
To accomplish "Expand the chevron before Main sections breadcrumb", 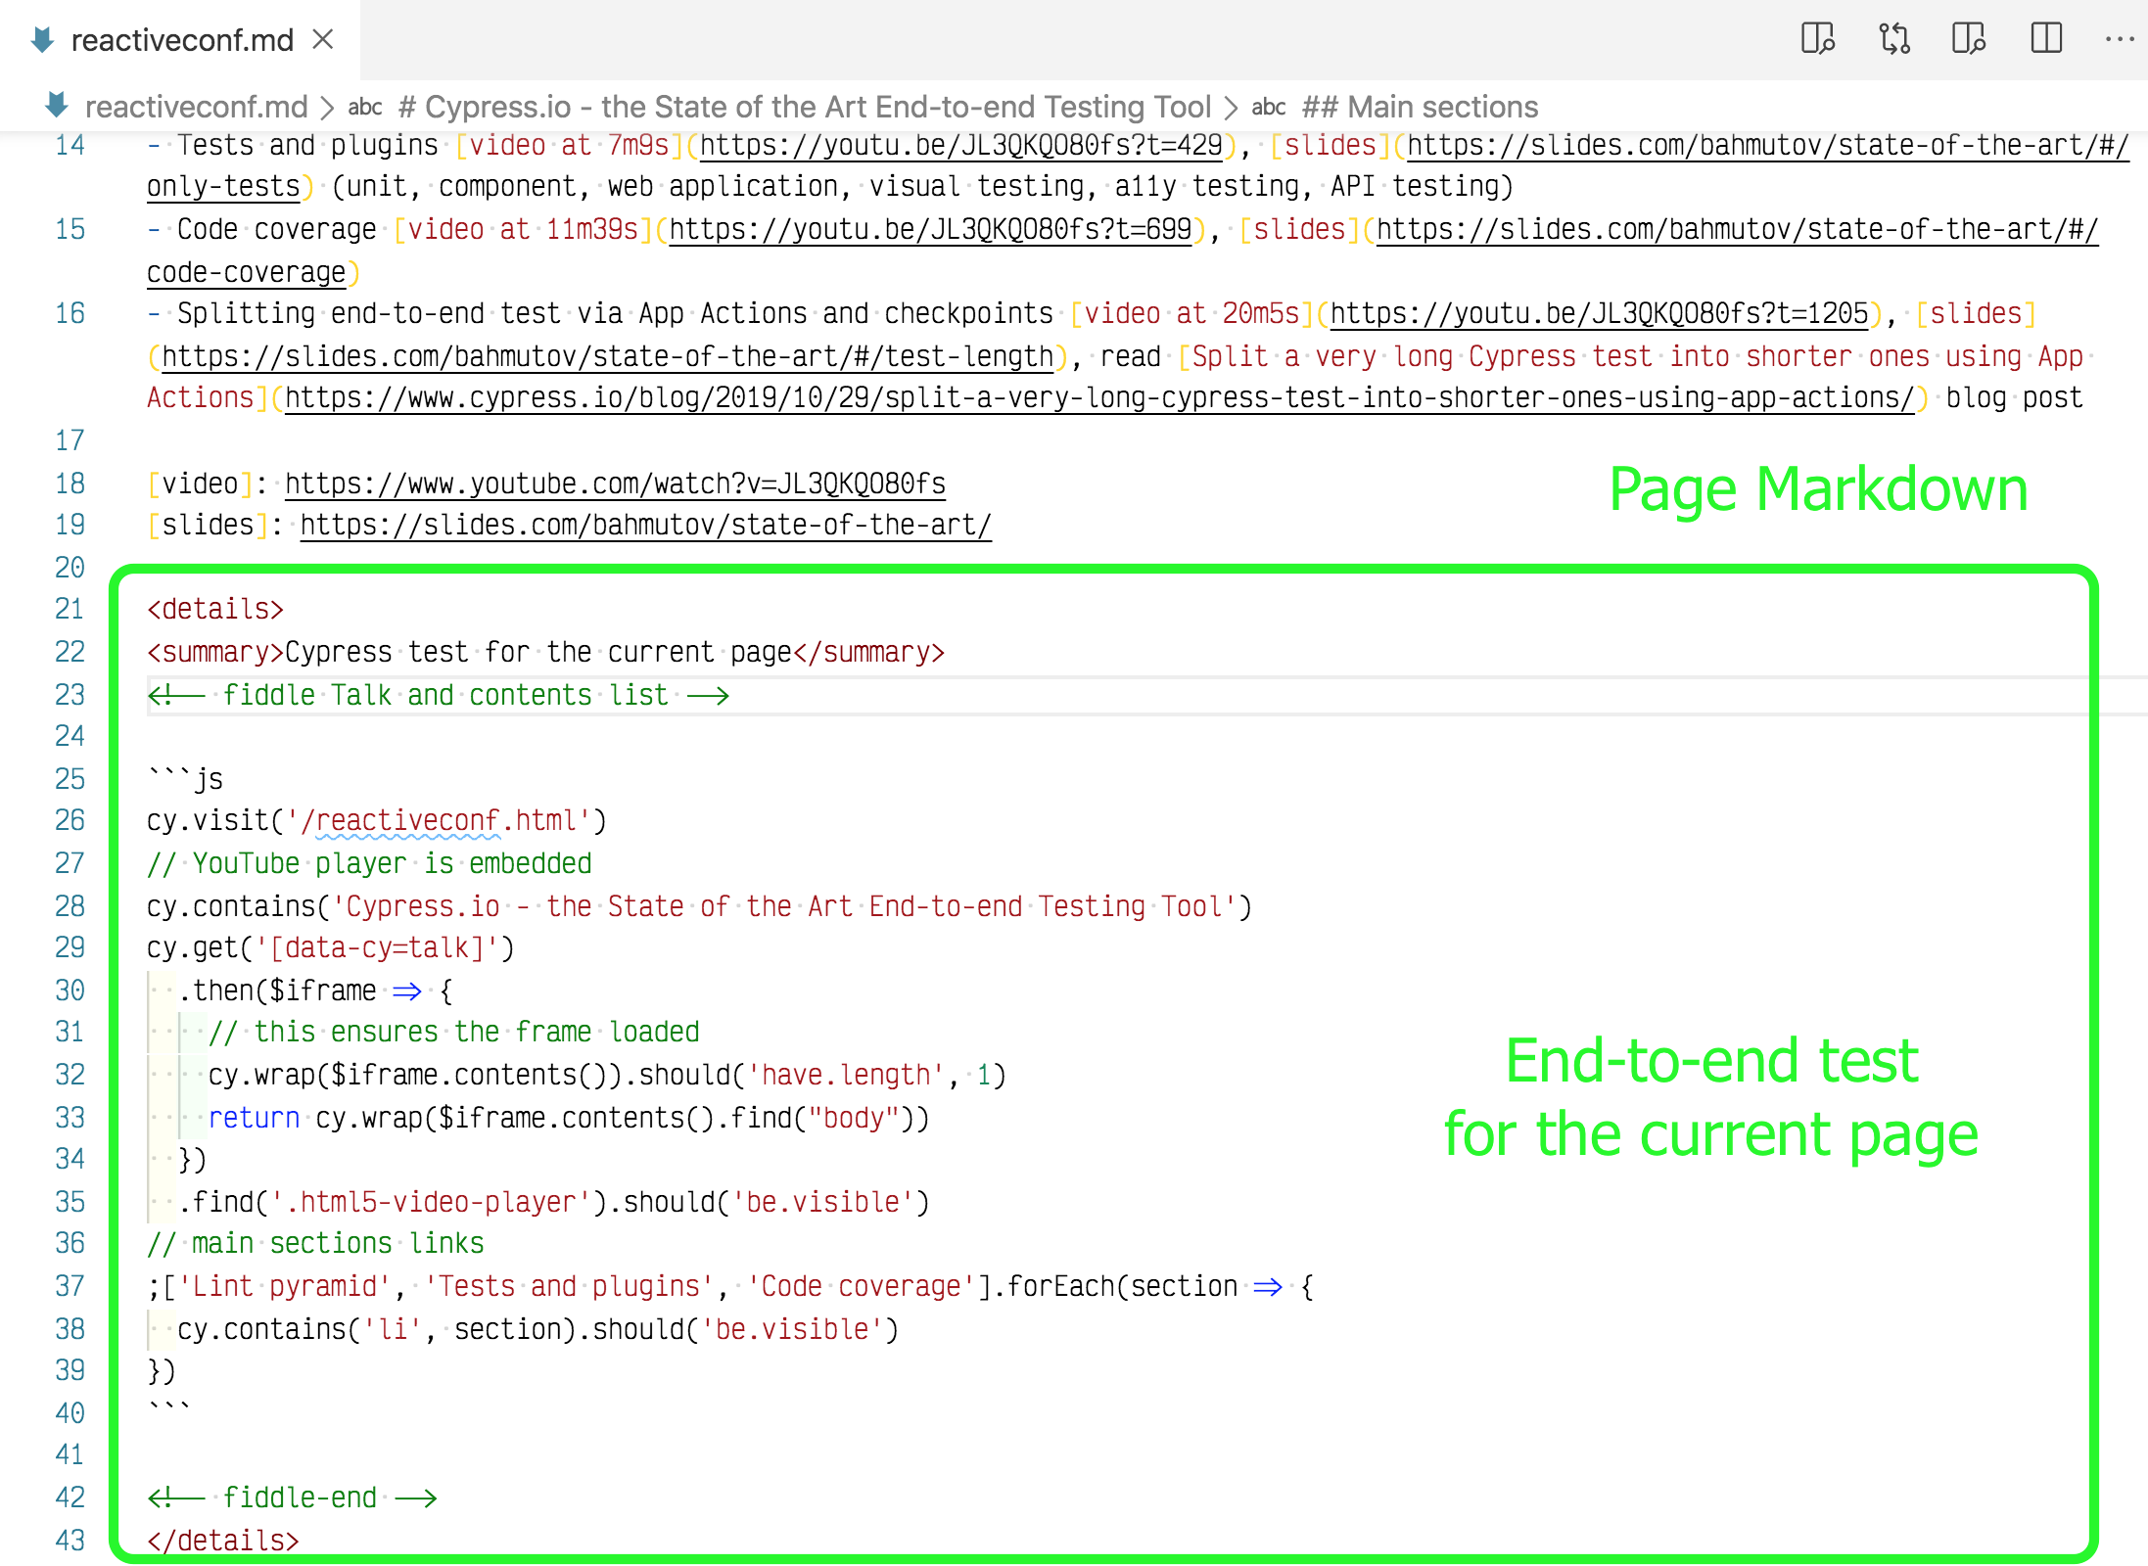I will click(1232, 107).
